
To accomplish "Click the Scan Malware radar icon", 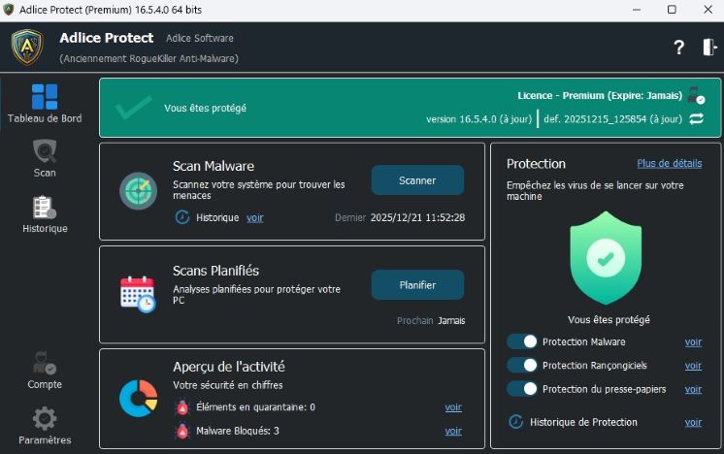I will tap(138, 191).
